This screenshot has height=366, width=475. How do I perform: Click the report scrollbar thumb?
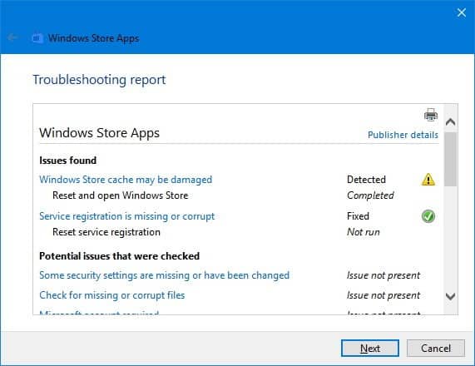(x=451, y=159)
